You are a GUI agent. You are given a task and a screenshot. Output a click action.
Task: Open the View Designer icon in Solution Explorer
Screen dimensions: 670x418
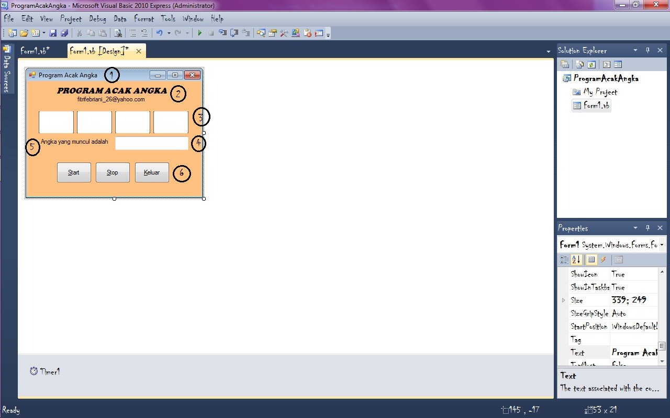point(618,64)
